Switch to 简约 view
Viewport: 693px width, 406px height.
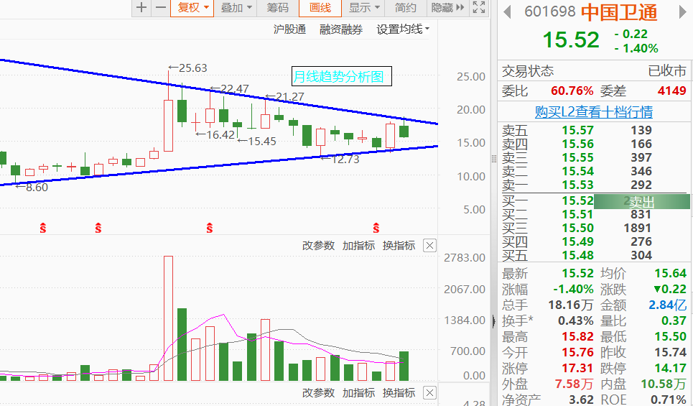coord(405,7)
